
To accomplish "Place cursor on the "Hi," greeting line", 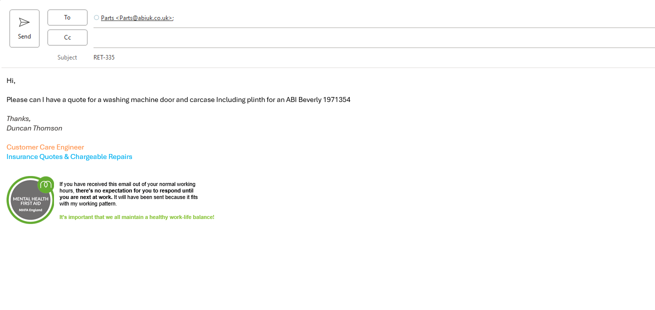I will point(11,80).
